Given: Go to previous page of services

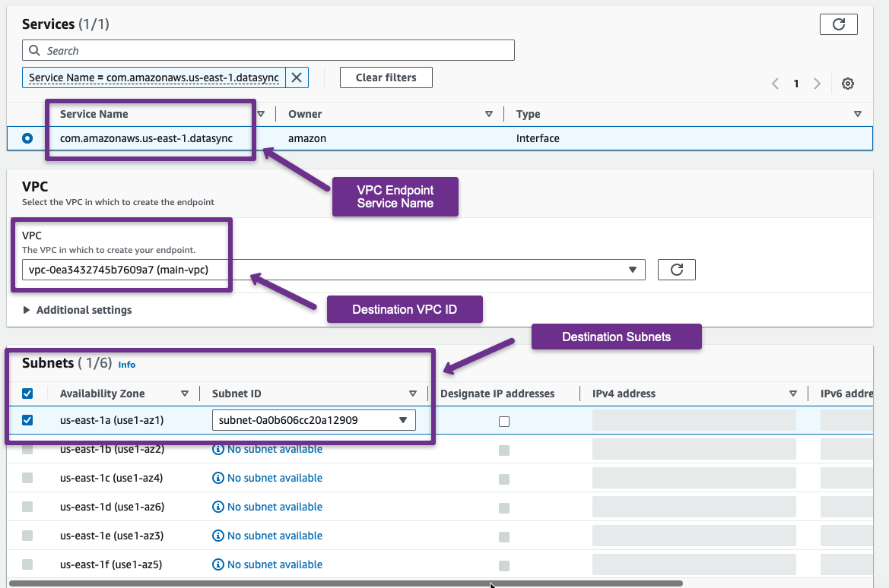Looking at the screenshot, I should 776,84.
